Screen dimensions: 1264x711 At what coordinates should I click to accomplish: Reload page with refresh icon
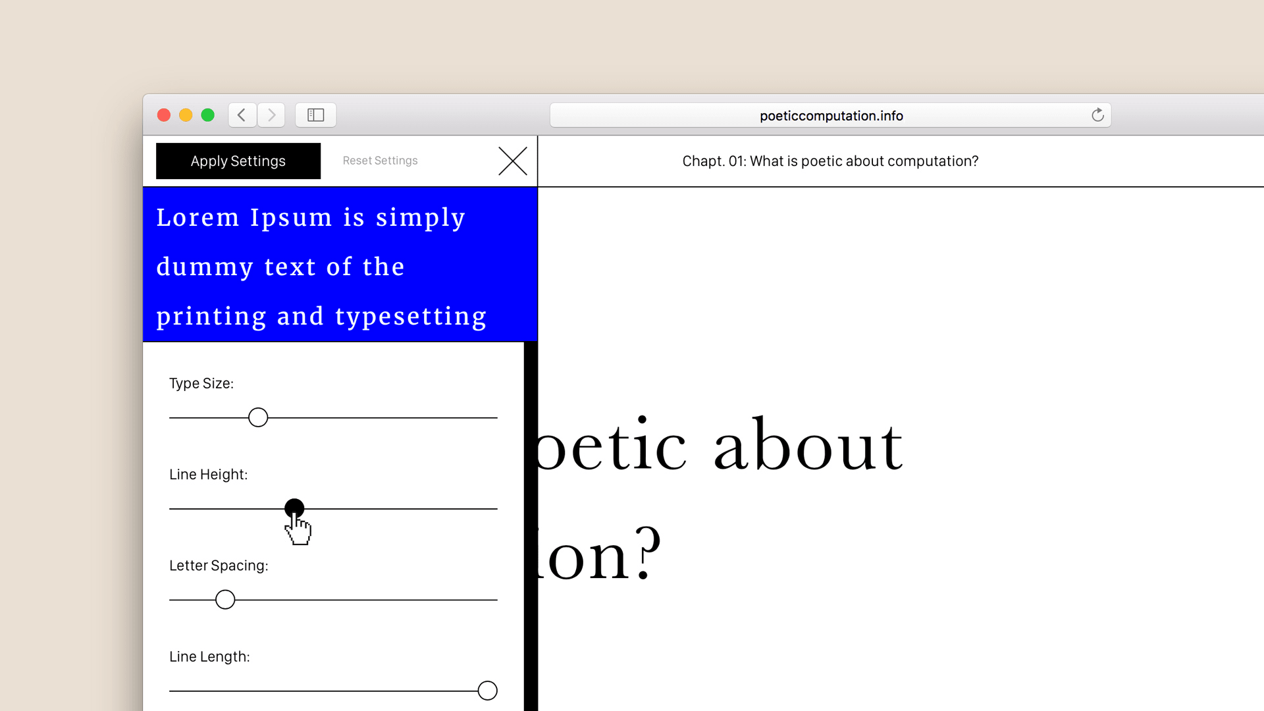[1097, 115]
